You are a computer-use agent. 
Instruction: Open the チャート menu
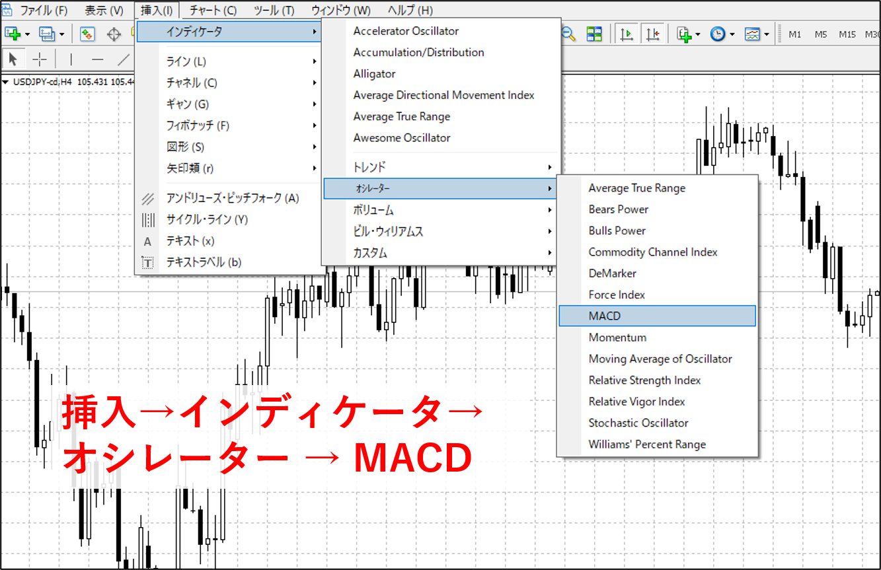(x=213, y=10)
